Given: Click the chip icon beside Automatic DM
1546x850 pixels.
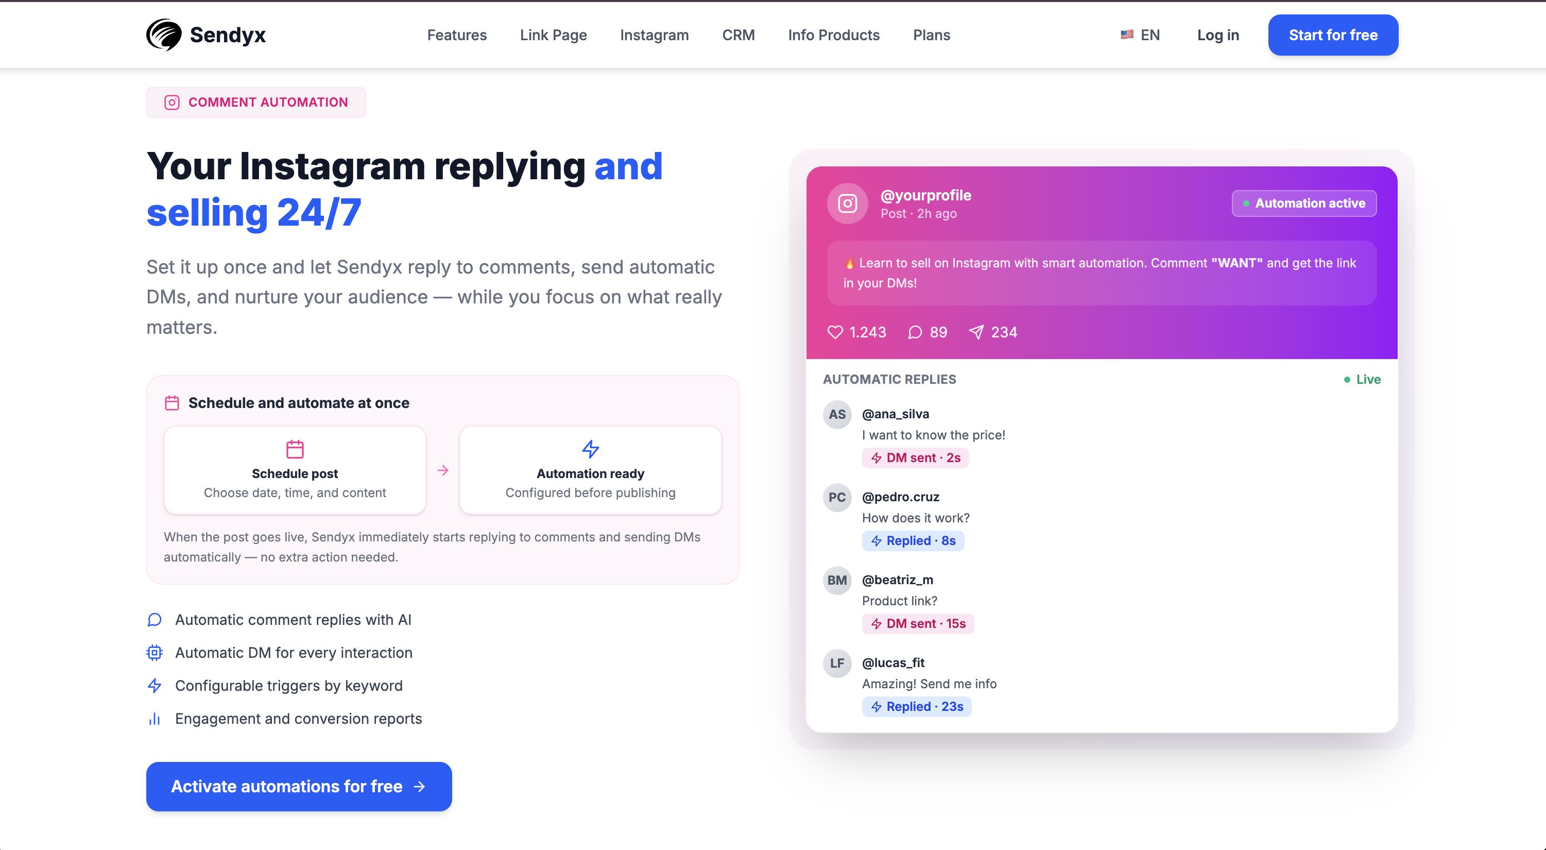Looking at the screenshot, I should pos(154,653).
